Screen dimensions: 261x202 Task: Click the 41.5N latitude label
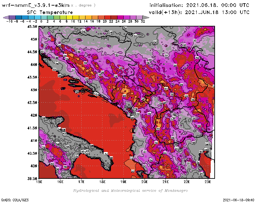coord(32,128)
